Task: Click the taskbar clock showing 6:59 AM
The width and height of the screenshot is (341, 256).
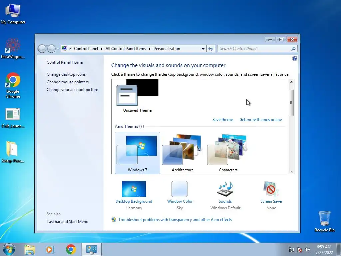Action: coord(324,250)
